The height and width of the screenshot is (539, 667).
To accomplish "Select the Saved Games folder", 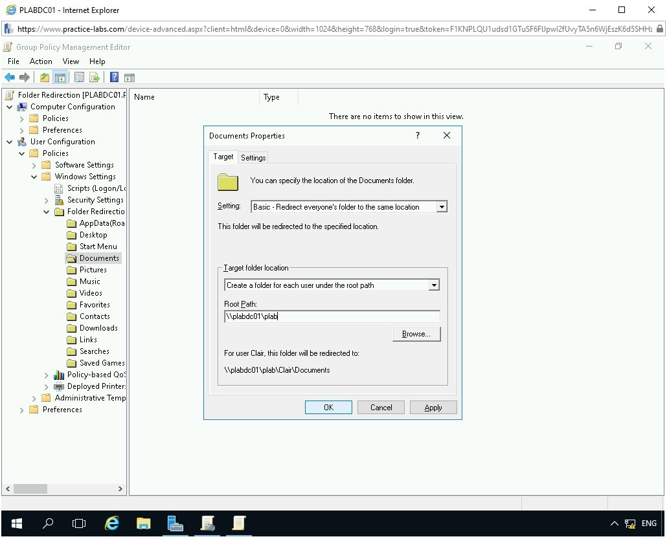I will point(96,363).
